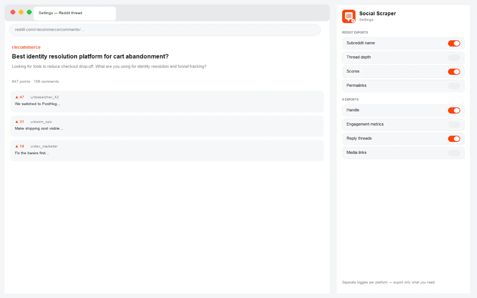Viewport: 477px width, 298px height.
Task: Turn on the Media links toggle
Action: [x=454, y=153]
